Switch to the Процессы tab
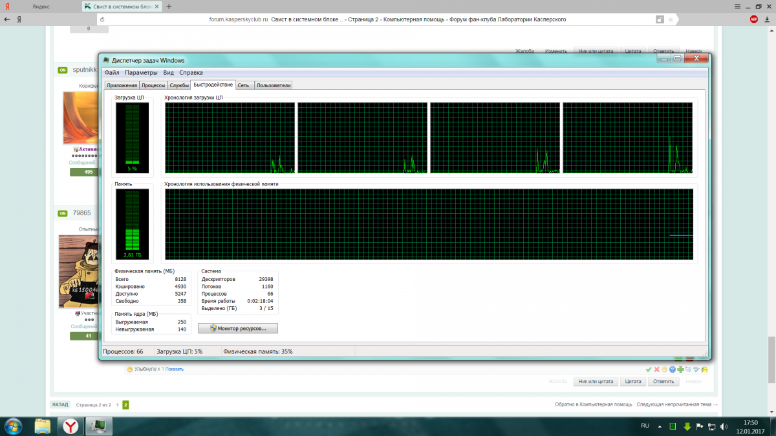The height and width of the screenshot is (436, 776). pyautogui.click(x=153, y=85)
